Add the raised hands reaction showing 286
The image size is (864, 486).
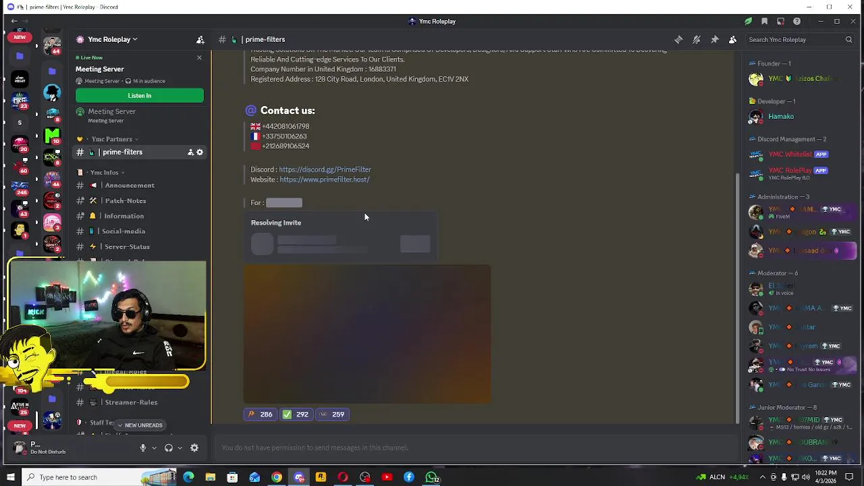(260, 414)
